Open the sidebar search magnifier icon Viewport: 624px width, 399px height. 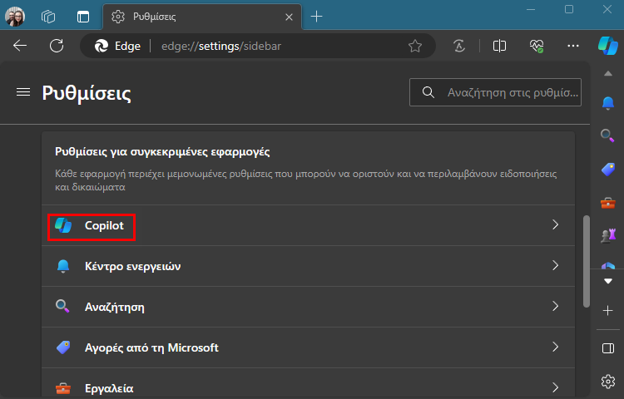pyautogui.click(x=607, y=135)
